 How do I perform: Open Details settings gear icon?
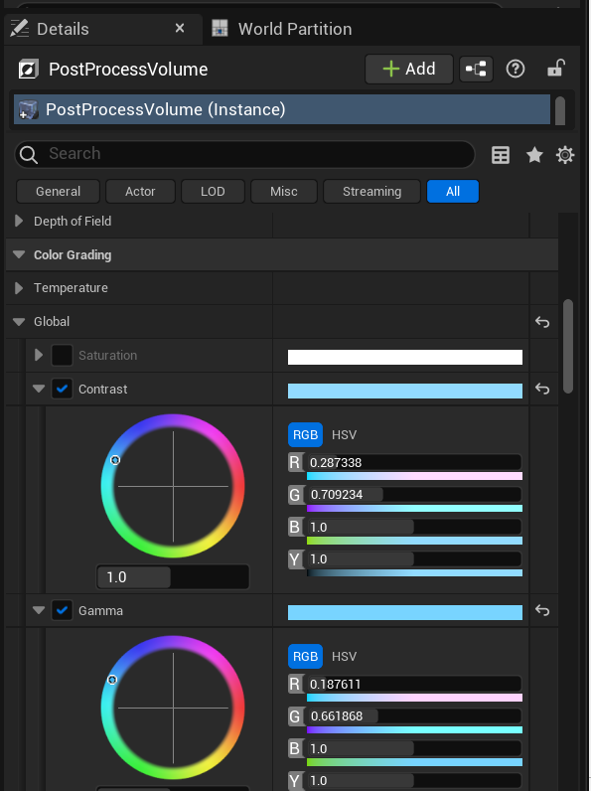pyautogui.click(x=565, y=155)
